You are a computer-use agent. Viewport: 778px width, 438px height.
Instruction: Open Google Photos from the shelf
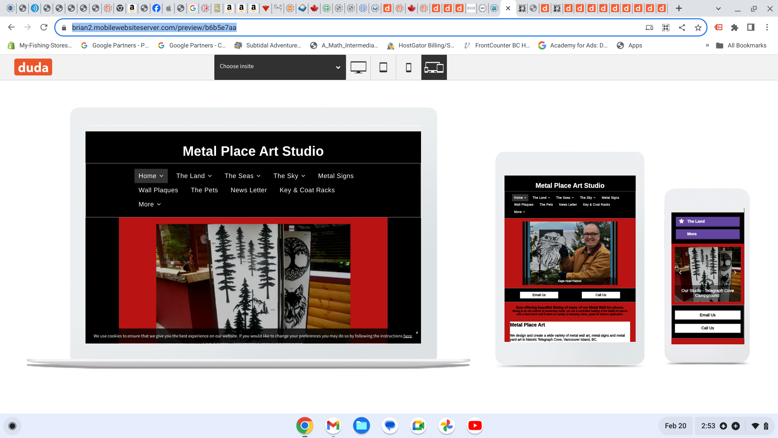(x=447, y=426)
